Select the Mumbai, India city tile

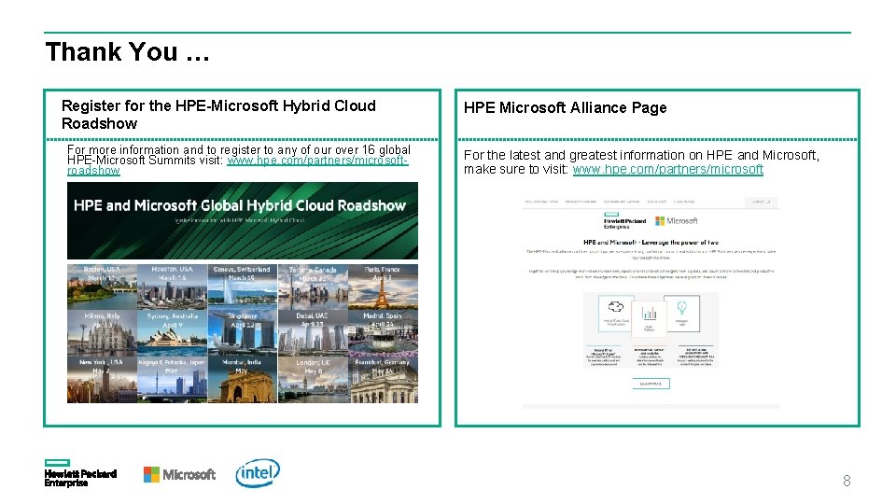pos(243,380)
